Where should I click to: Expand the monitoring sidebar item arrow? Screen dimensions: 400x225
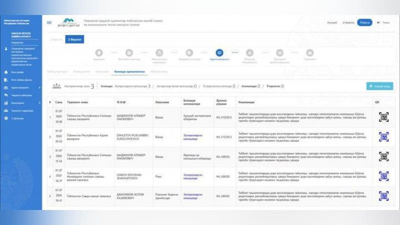39,103
